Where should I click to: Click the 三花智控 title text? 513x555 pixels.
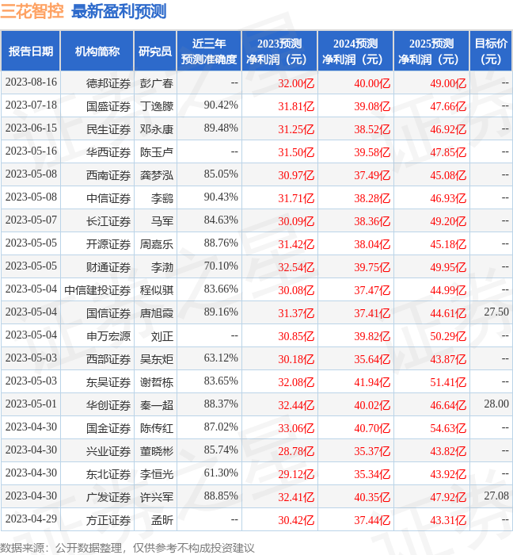click(x=32, y=11)
